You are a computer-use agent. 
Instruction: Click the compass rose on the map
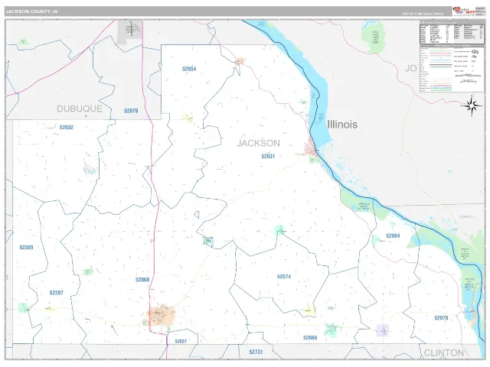pos(472,106)
